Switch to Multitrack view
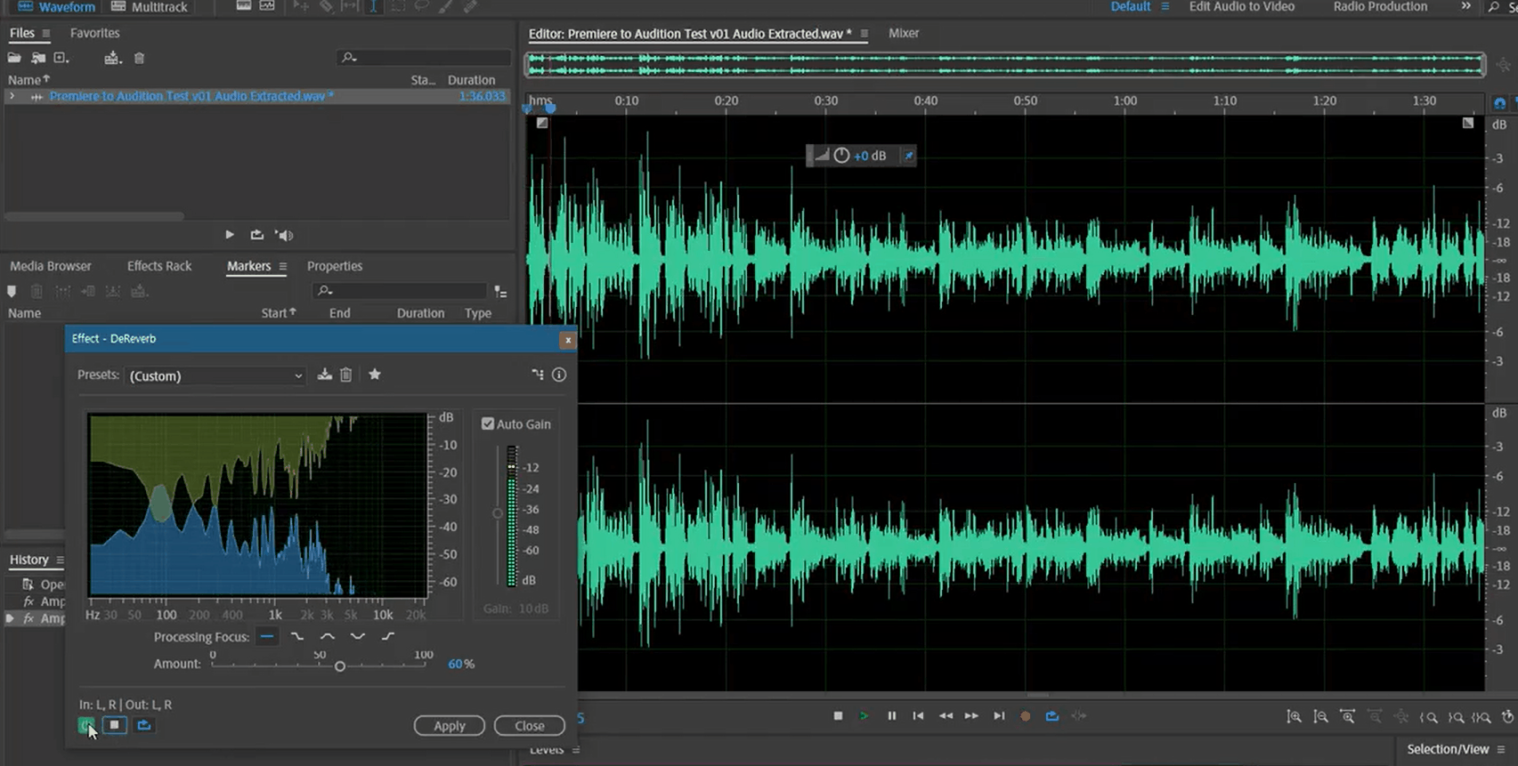Image resolution: width=1518 pixels, height=766 pixels. [150, 7]
